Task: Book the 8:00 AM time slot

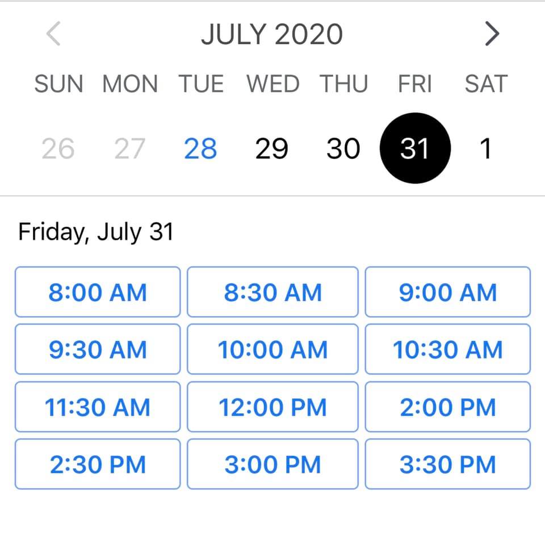Action: [x=98, y=292]
